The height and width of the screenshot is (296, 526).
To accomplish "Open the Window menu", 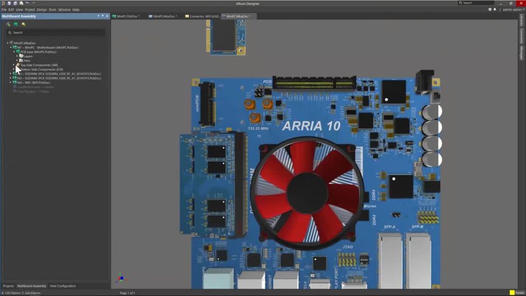I will tap(65, 10).
